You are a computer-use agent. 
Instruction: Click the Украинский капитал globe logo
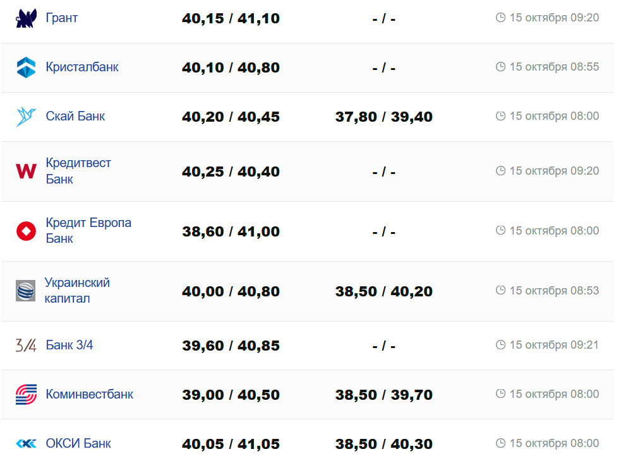[x=26, y=291]
